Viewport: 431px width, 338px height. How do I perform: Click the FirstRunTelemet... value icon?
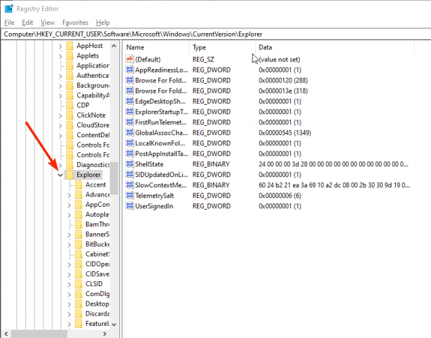(129, 122)
